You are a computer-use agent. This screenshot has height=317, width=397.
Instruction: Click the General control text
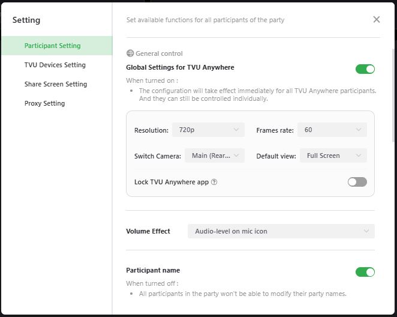pyautogui.click(x=159, y=53)
